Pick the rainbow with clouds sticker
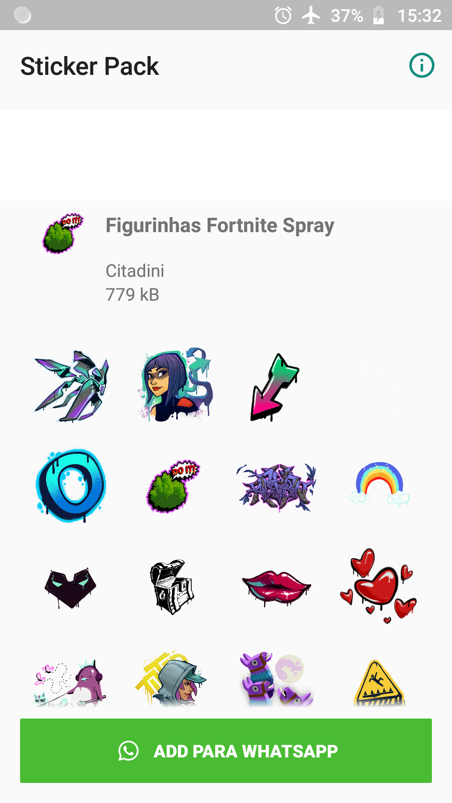Screen dimensions: 452x803 click(379, 484)
